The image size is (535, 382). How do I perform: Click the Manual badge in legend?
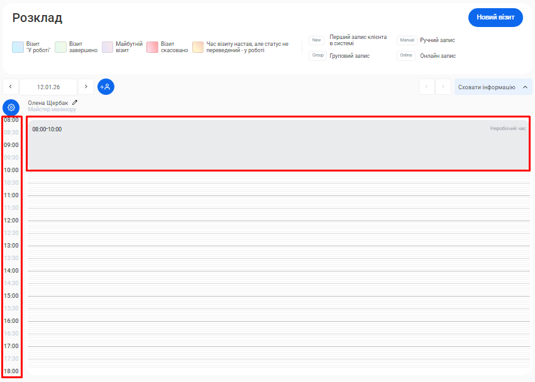click(407, 40)
